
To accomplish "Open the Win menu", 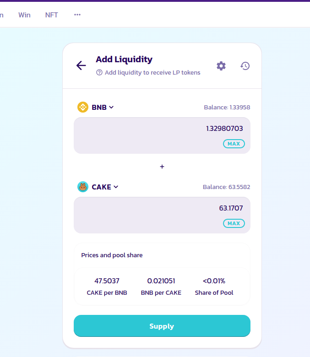I will tap(24, 15).
